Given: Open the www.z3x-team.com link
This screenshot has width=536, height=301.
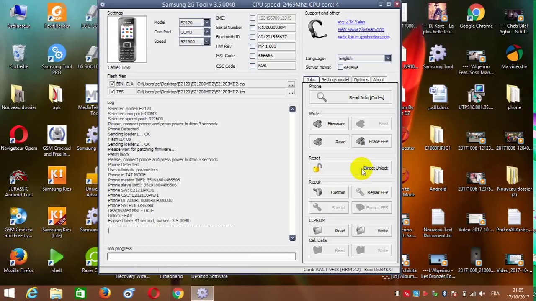Looking at the screenshot, I should (x=361, y=30).
